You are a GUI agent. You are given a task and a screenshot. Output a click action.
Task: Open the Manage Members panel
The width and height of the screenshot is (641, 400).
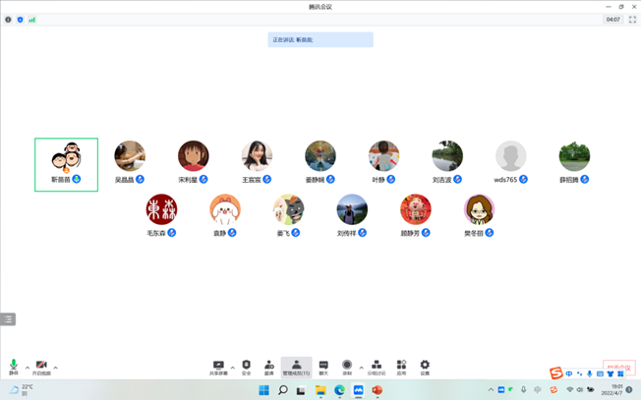(x=296, y=366)
